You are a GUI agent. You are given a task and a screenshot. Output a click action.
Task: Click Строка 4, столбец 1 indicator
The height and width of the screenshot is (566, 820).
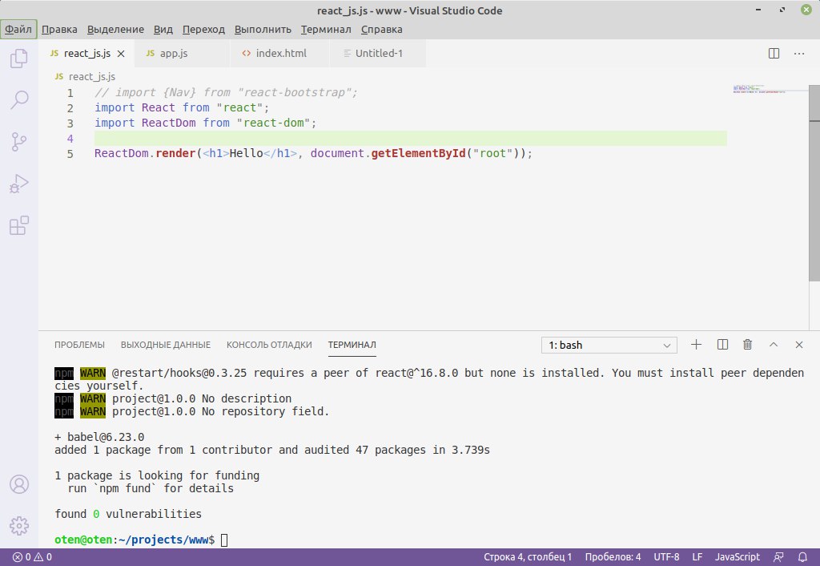(528, 557)
